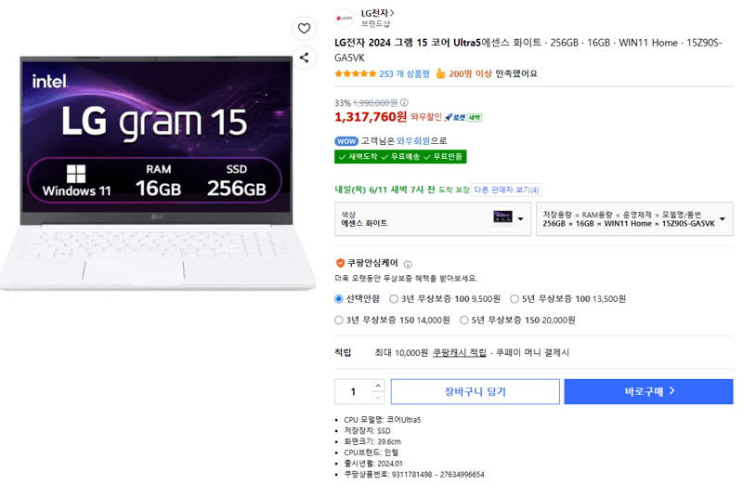Click the share icon
The width and height of the screenshot is (743, 485).
pyautogui.click(x=304, y=58)
